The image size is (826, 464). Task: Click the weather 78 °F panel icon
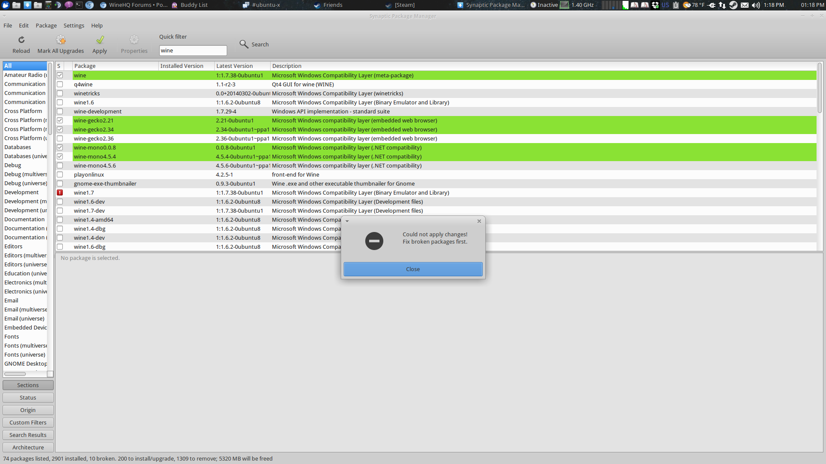(x=687, y=5)
